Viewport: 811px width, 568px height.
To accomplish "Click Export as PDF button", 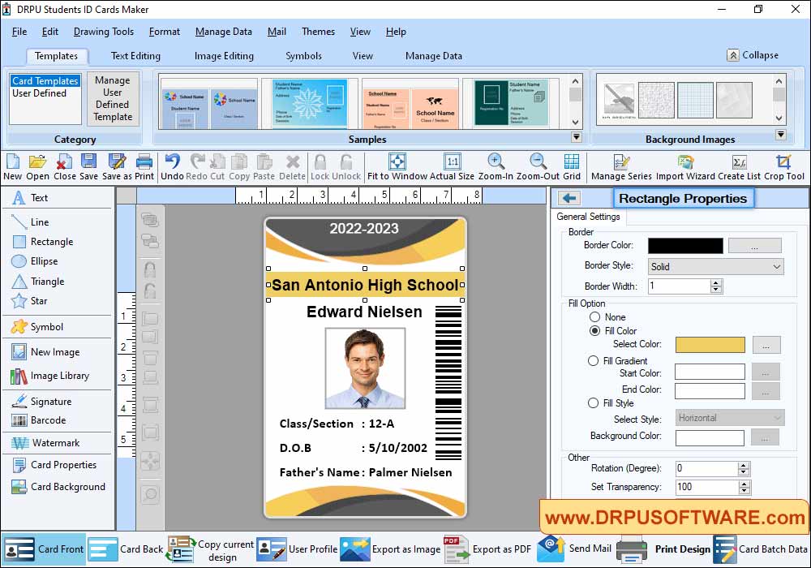I will tap(487, 549).
